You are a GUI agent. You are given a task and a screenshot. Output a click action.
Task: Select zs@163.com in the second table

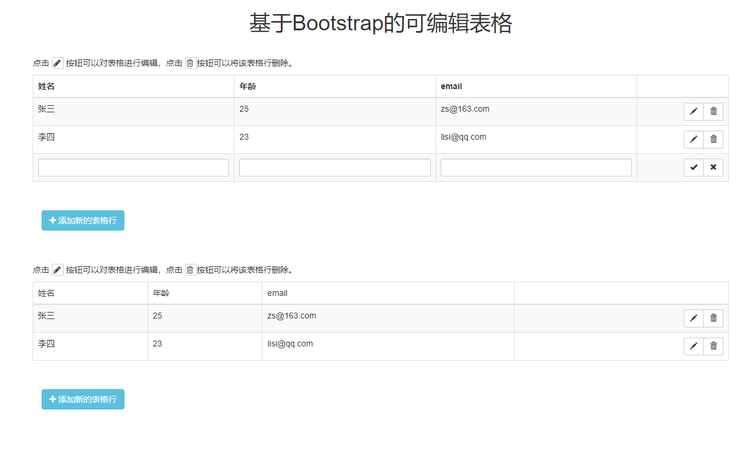coord(292,316)
